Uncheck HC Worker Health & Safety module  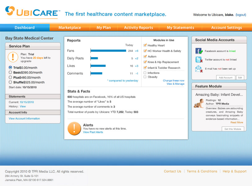point(145,51)
